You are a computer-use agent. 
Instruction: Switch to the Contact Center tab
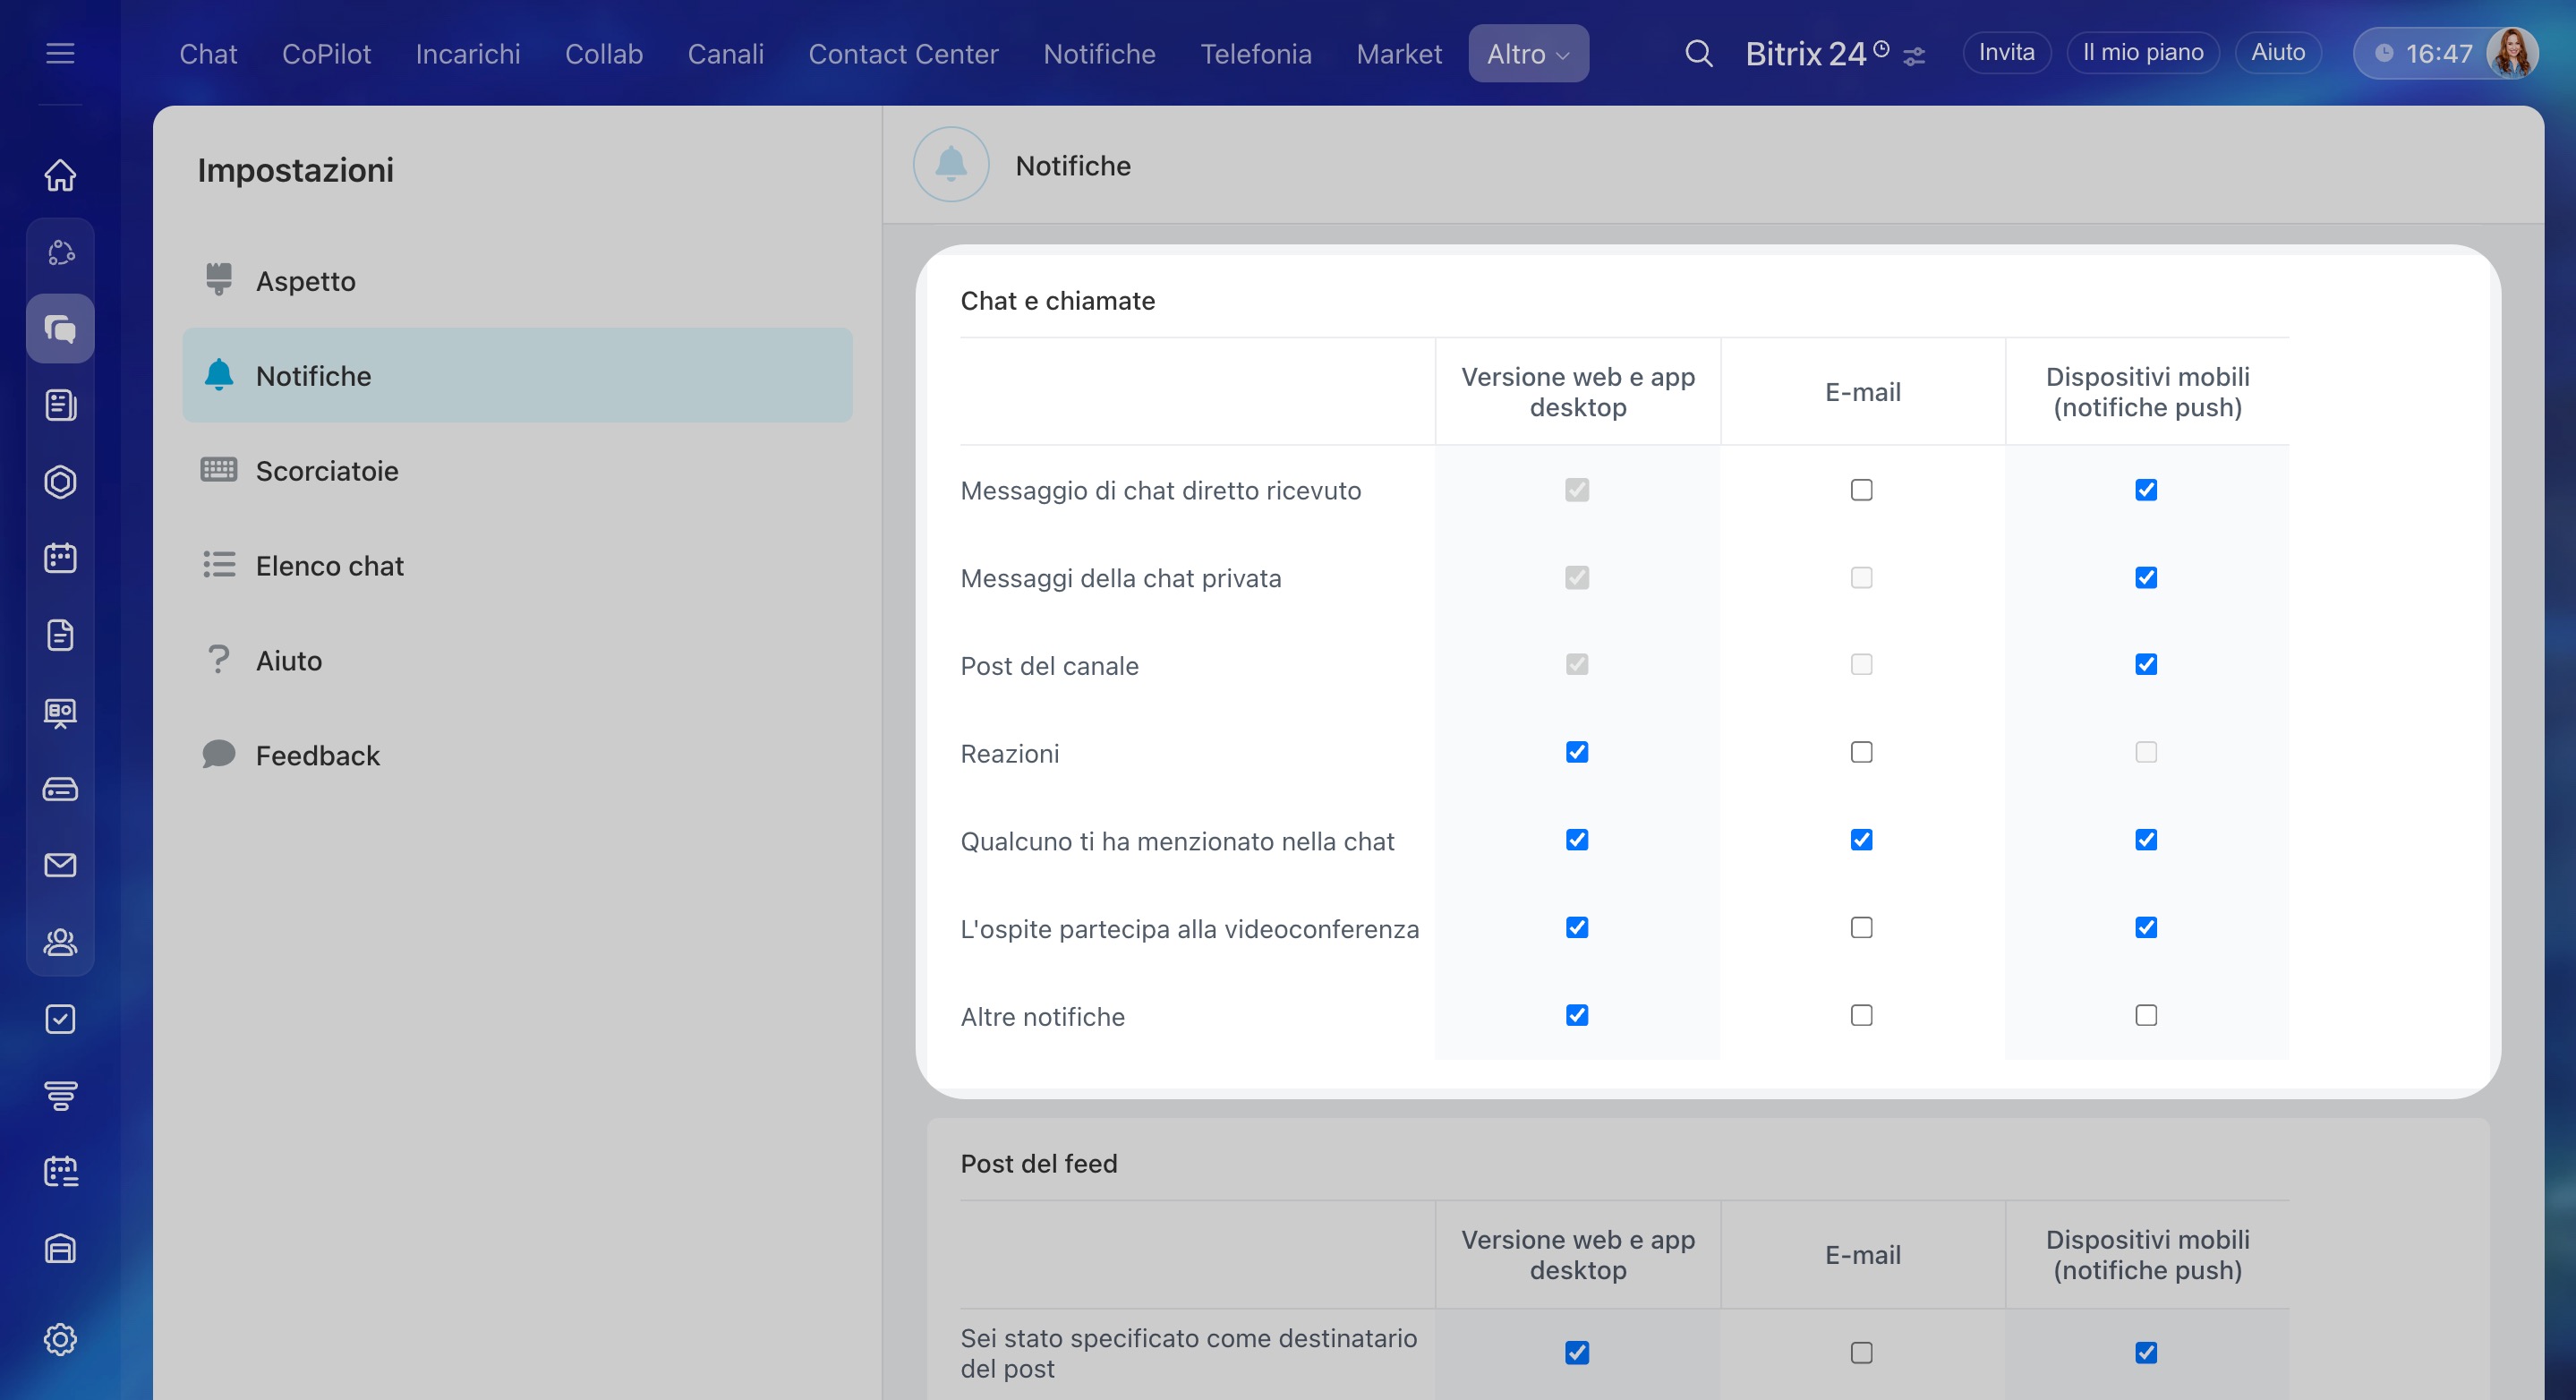[x=903, y=53]
